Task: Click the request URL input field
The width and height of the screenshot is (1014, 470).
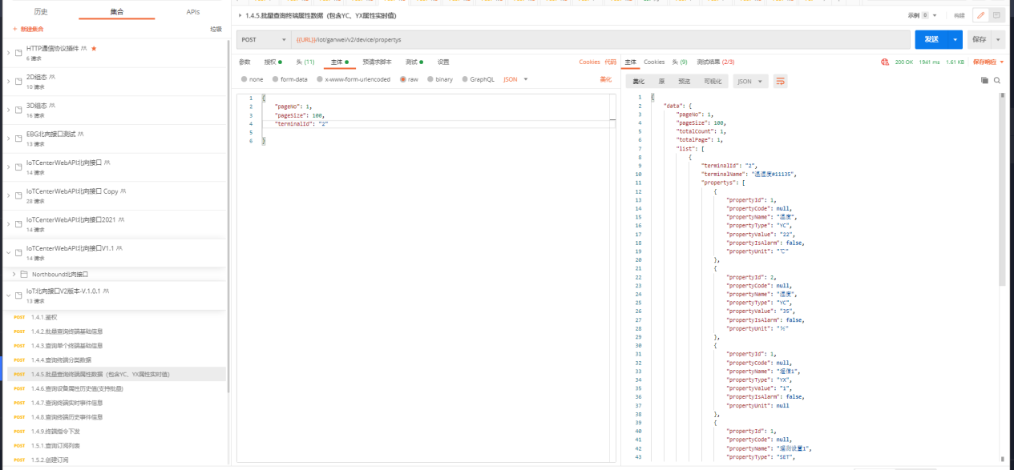Action: click(593, 39)
